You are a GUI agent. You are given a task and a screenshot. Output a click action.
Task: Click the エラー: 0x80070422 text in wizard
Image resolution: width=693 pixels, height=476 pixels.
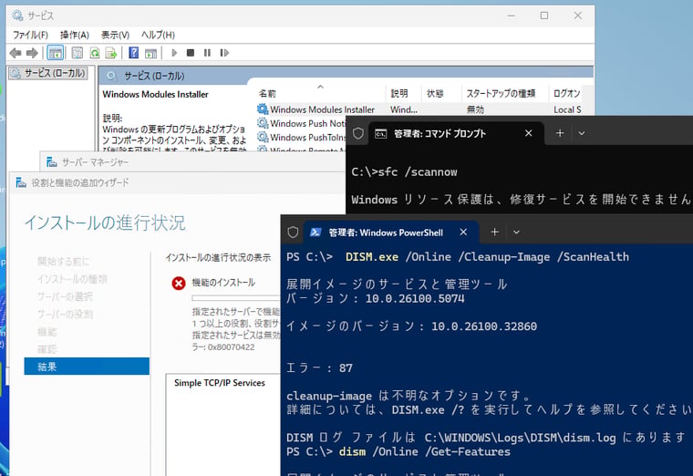click(223, 347)
